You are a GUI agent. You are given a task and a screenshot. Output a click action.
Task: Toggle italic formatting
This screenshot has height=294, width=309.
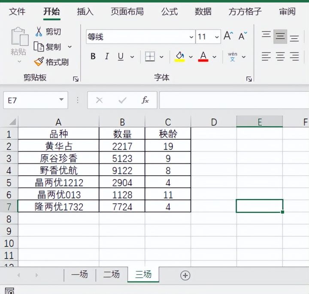coord(107,56)
